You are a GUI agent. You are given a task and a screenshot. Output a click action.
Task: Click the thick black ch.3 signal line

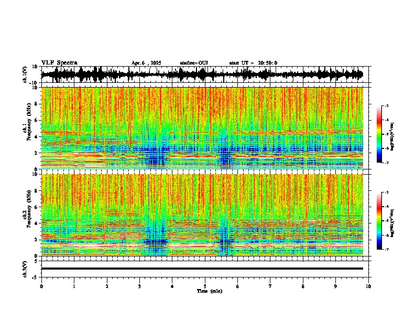click(202, 269)
